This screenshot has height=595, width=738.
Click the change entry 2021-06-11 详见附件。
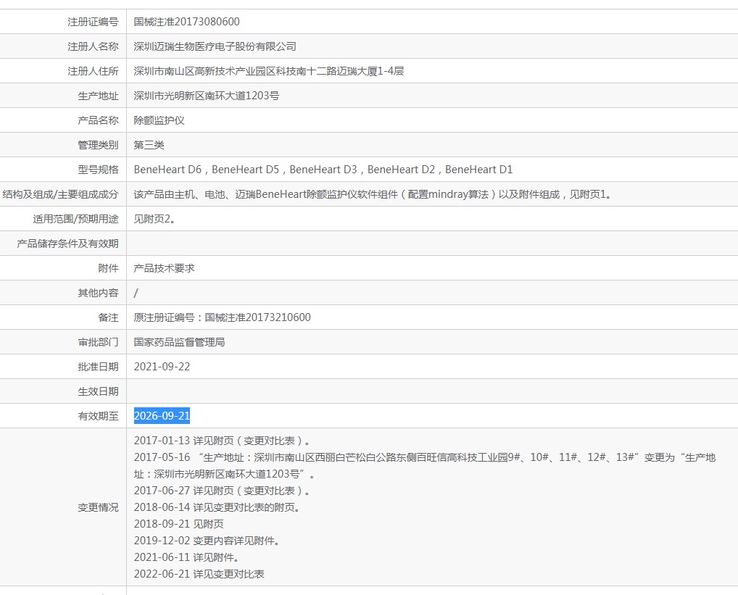pyautogui.click(x=187, y=557)
